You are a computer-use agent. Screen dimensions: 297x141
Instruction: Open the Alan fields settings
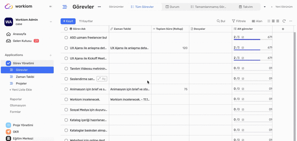coord(257,21)
